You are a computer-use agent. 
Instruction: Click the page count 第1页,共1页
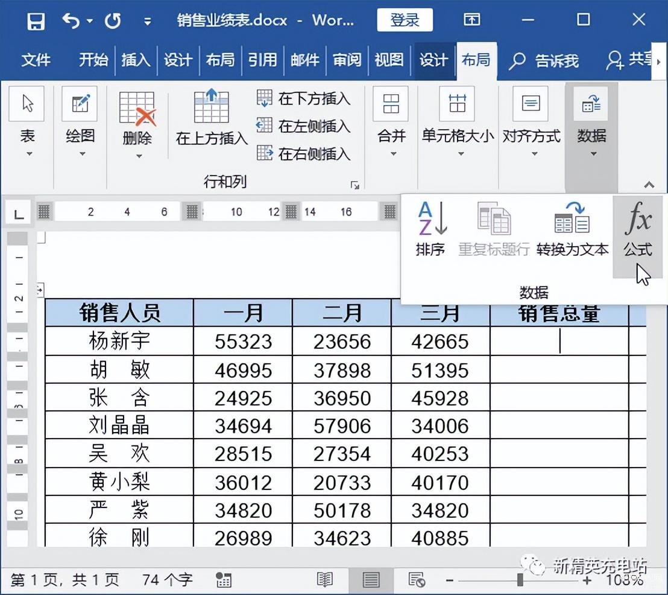coord(65,580)
